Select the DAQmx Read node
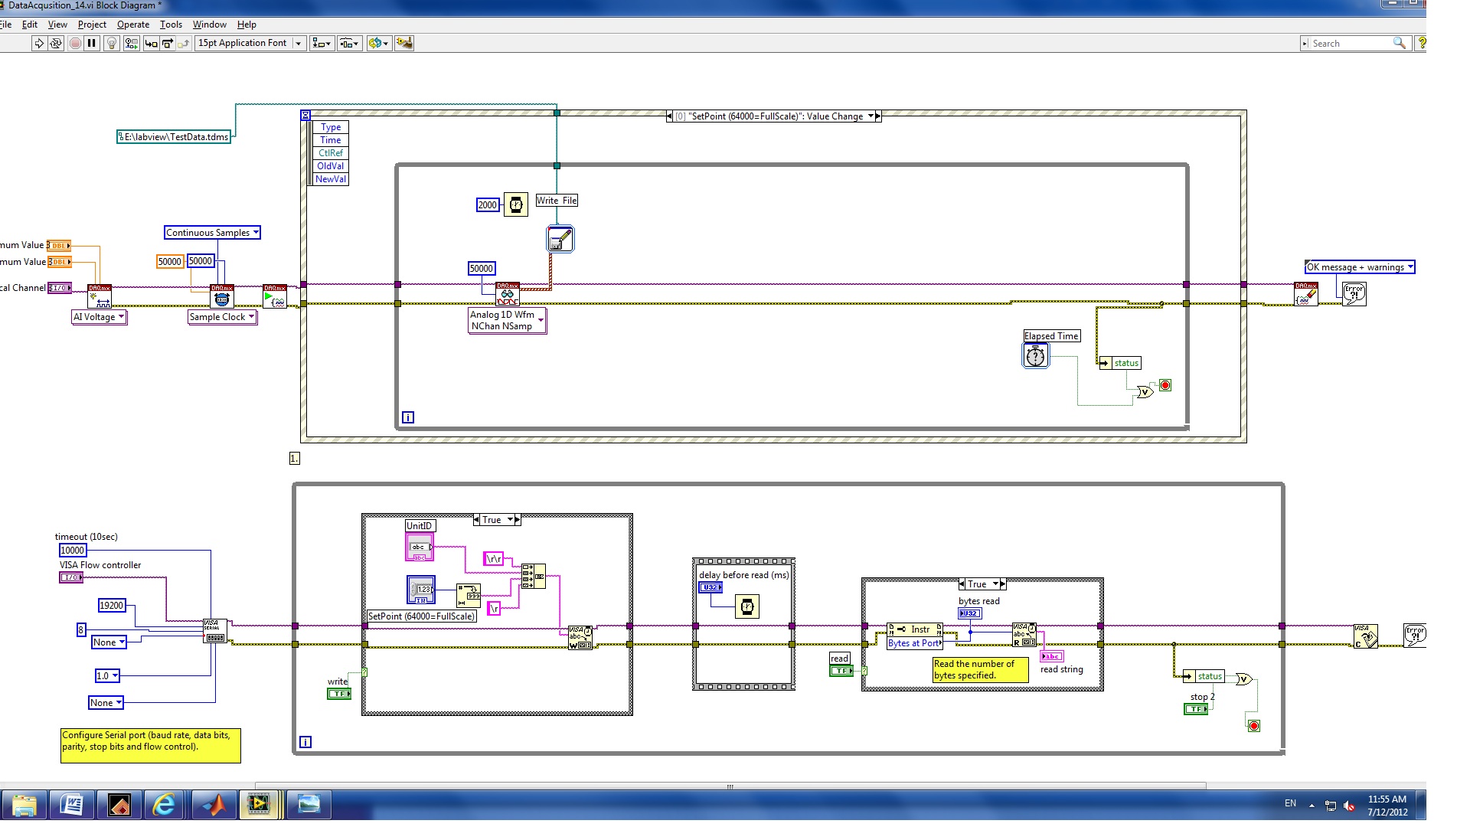This screenshot has height=827, width=1470. coord(508,294)
